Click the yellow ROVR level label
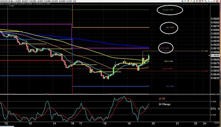Image resolution: width=221 pixels, height=127 pixels. 169,61
